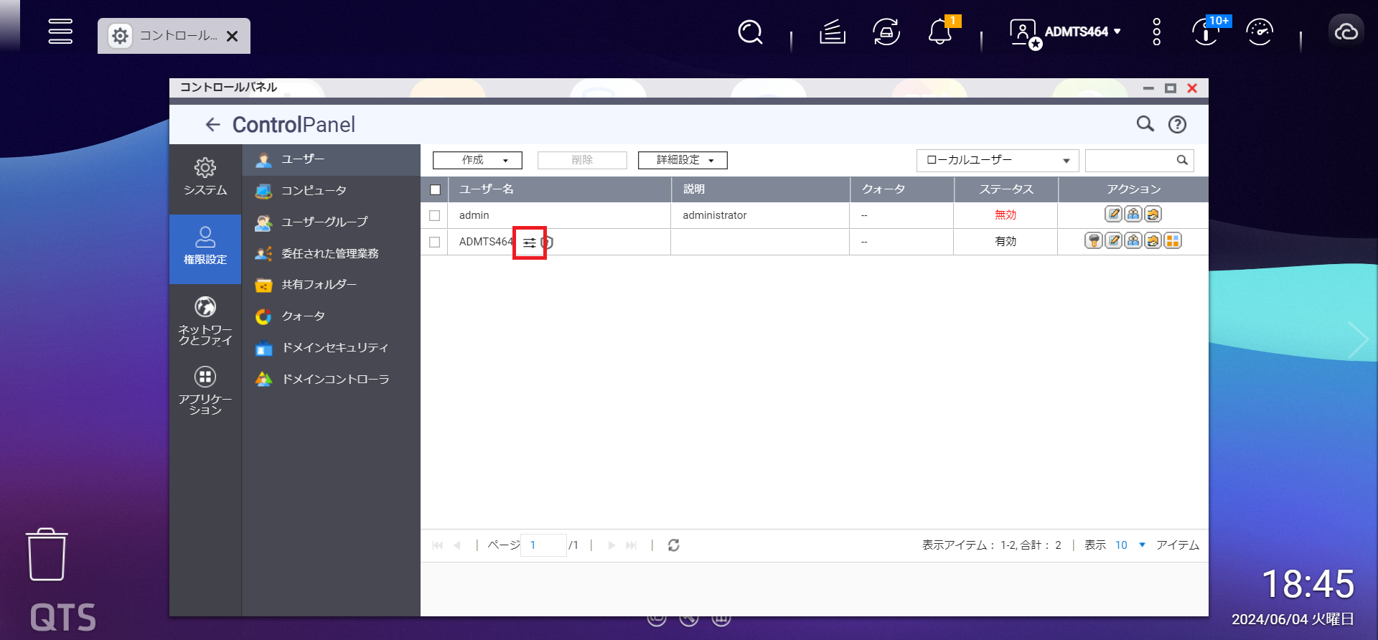
Task: Open the 作成 create dropdown
Action: coord(477,160)
